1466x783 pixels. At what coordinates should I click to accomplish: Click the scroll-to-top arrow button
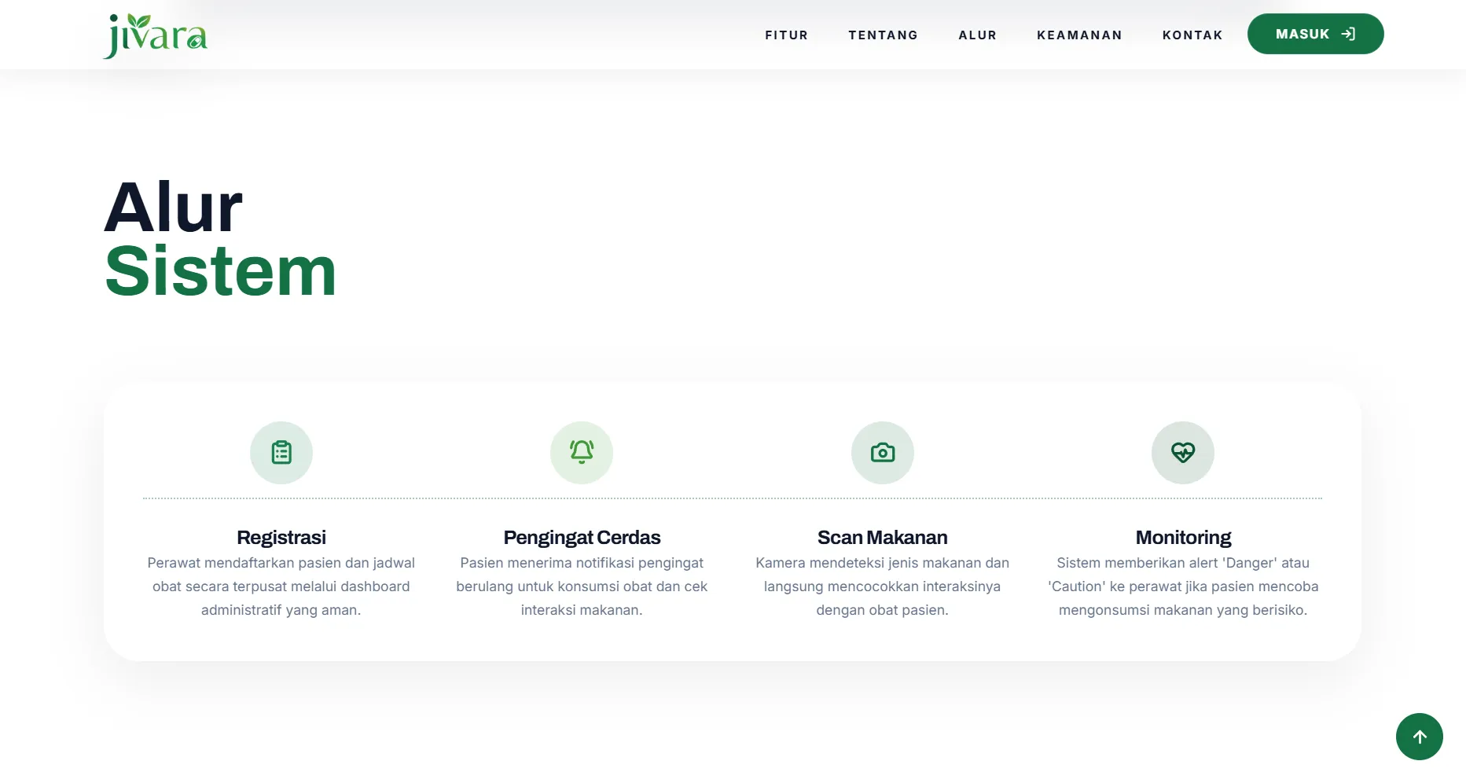pos(1420,737)
